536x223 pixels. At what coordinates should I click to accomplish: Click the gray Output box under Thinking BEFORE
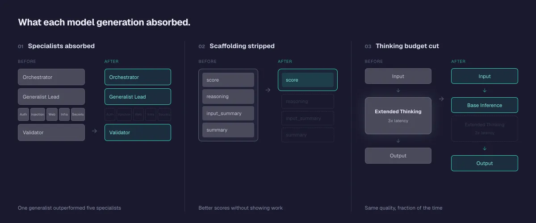(398, 156)
